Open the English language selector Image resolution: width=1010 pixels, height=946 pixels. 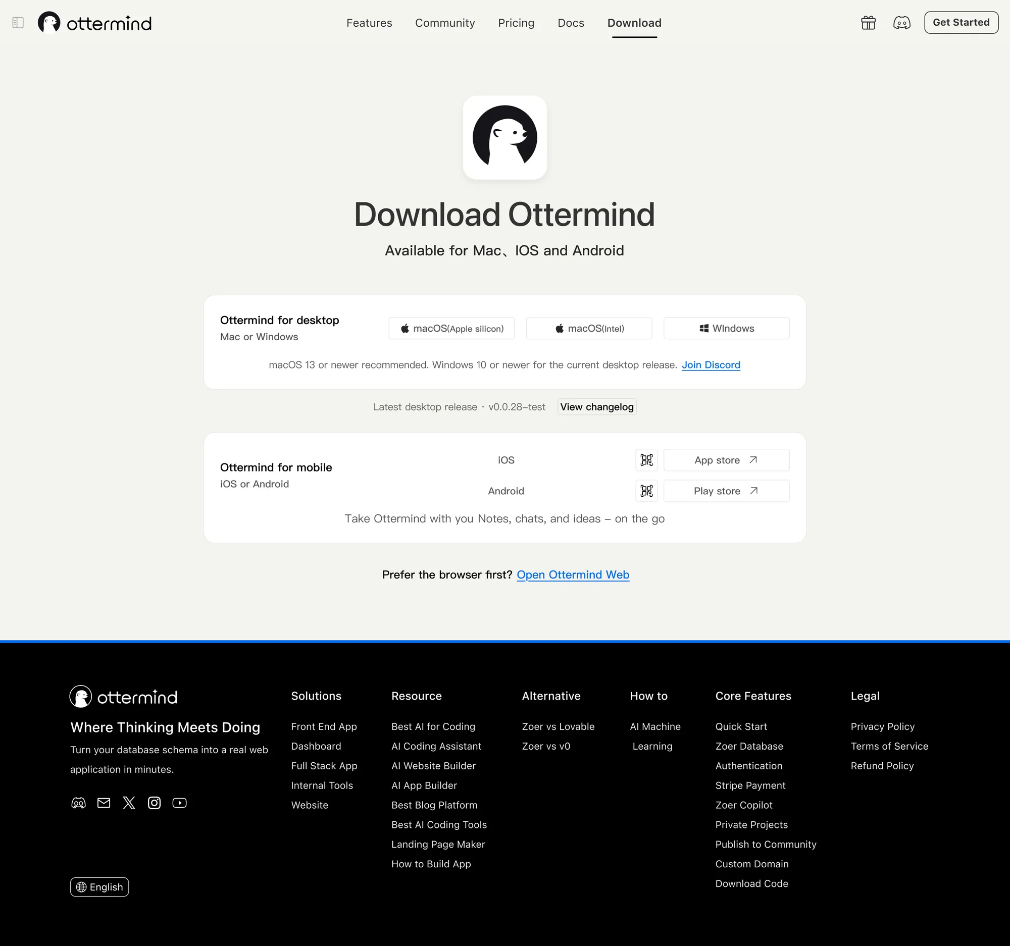point(99,887)
